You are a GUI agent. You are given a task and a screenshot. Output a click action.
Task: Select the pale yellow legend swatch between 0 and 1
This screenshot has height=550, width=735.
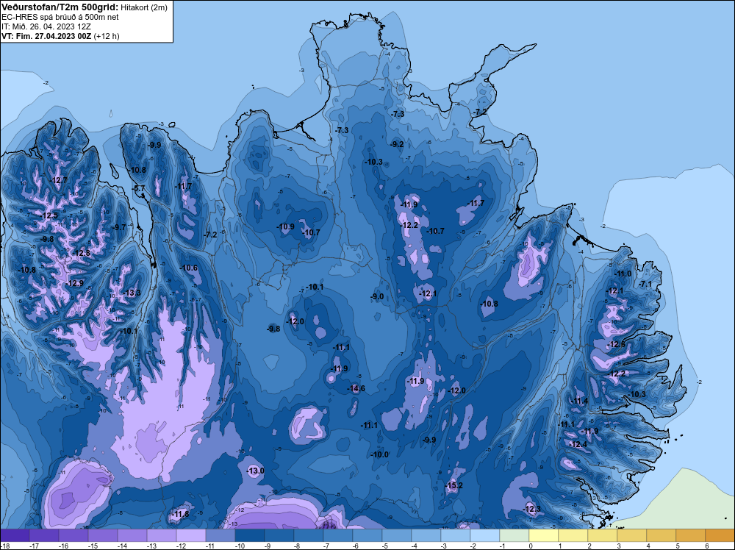pos(544,535)
